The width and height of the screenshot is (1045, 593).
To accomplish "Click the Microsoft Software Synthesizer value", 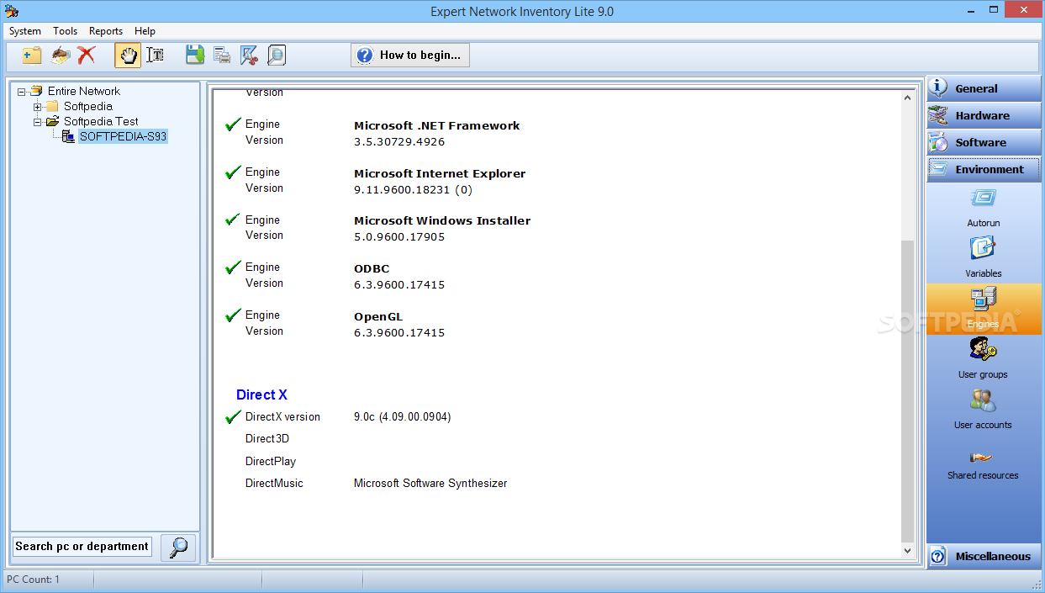I will (x=430, y=483).
